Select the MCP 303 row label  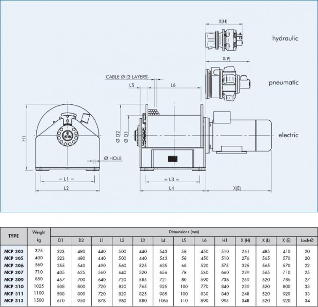click(14, 251)
